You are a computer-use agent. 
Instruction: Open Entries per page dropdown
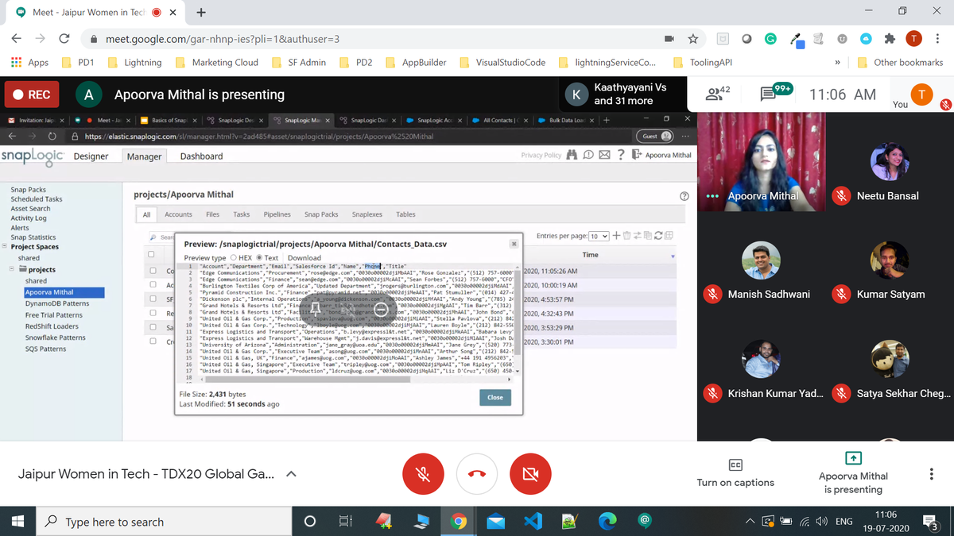[x=599, y=237]
